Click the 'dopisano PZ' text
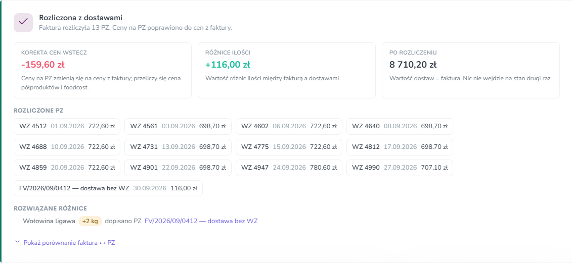This screenshot has width=572, height=263. pyautogui.click(x=123, y=221)
